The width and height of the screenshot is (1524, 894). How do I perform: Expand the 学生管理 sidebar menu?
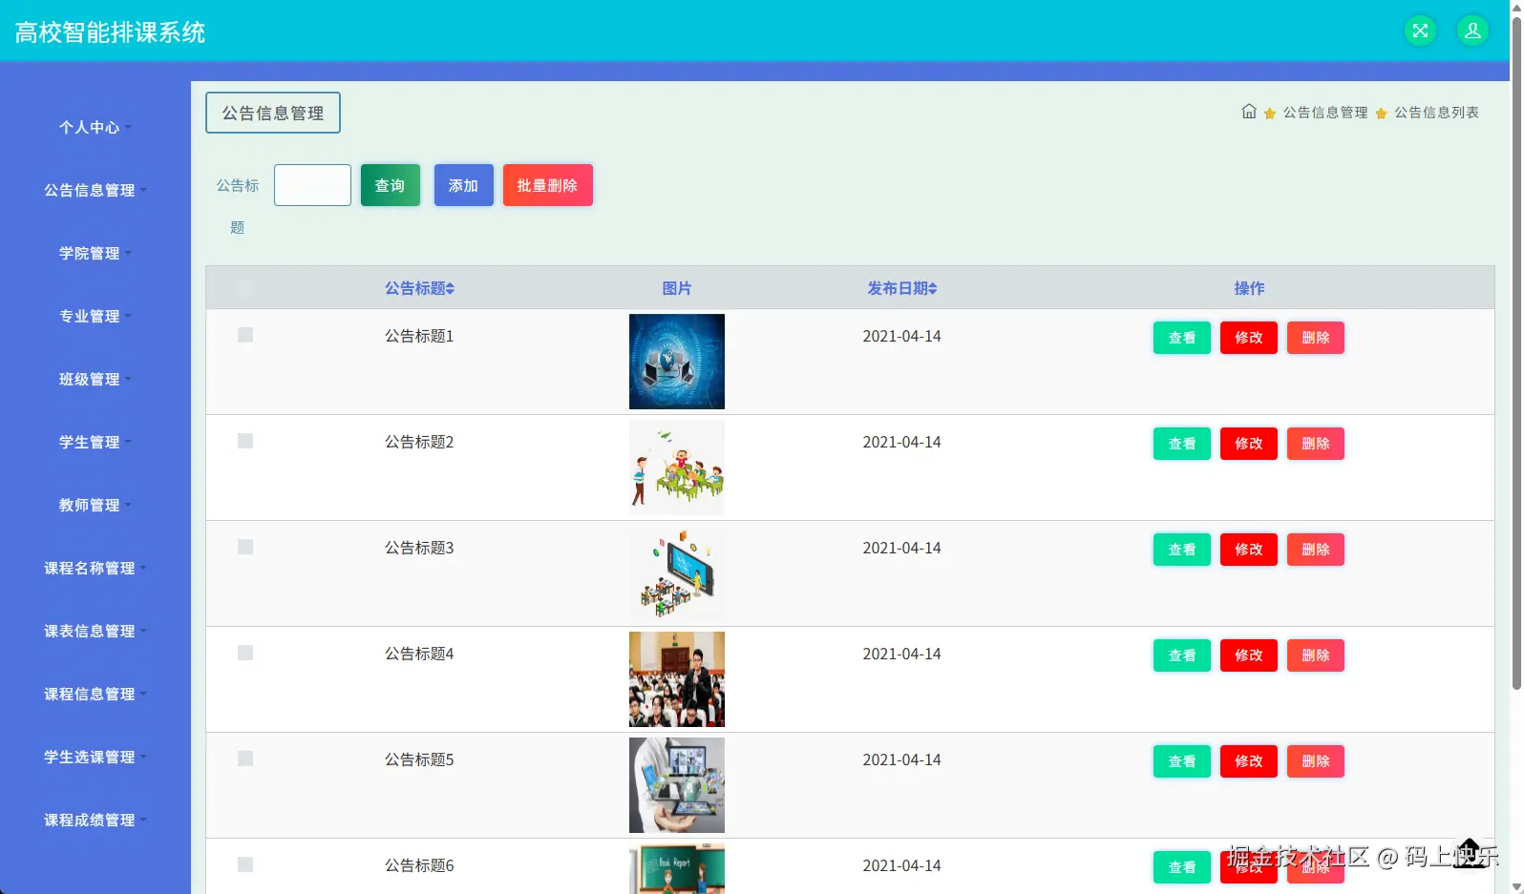point(95,442)
